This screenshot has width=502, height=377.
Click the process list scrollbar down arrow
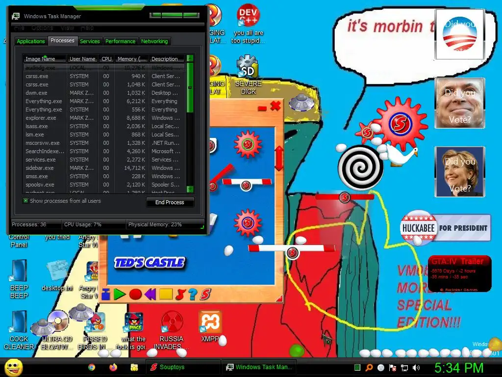[190, 189]
